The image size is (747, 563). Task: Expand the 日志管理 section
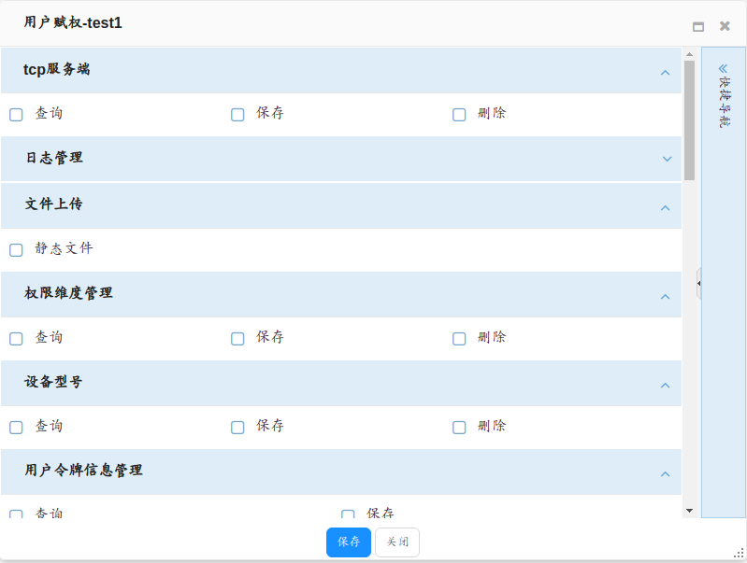point(667,159)
